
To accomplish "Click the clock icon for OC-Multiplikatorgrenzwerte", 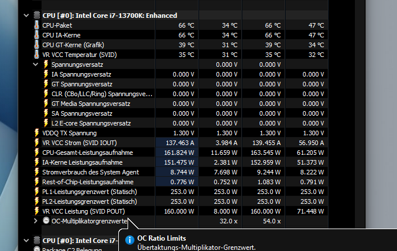I will point(46,220).
